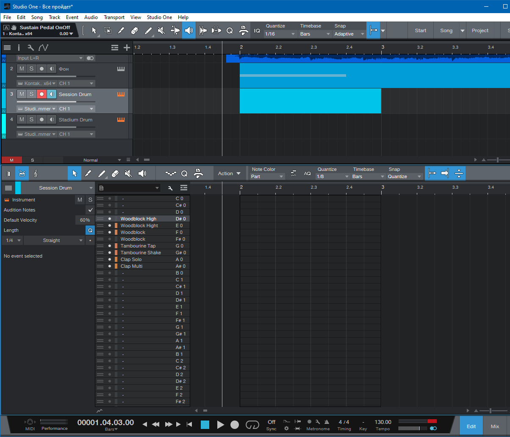The height and width of the screenshot is (437, 510).
Task: Click the global mute M button below the track list
Action: point(11,160)
